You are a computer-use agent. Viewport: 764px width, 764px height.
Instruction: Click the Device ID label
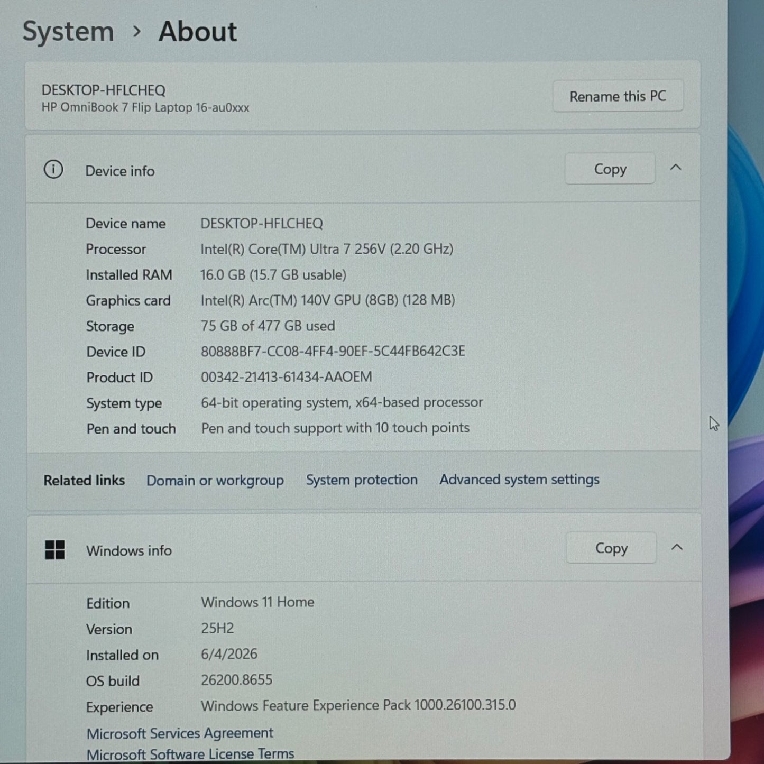pyautogui.click(x=116, y=352)
